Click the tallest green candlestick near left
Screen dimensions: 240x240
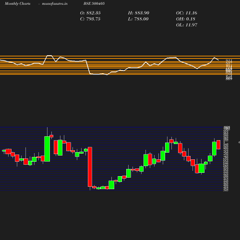pos(47,149)
